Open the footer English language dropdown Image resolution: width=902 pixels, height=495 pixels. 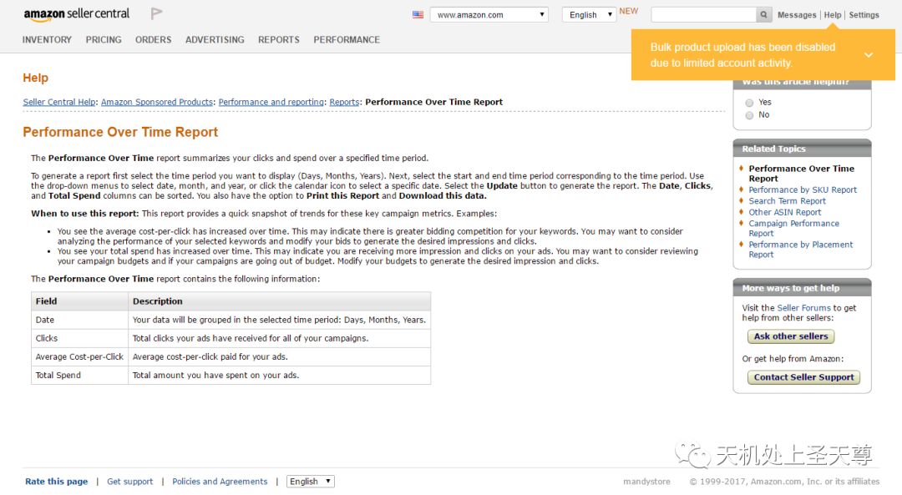[x=310, y=481]
